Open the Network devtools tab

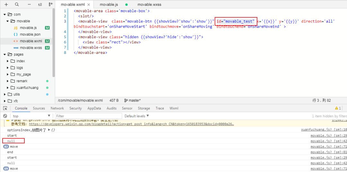(57, 108)
